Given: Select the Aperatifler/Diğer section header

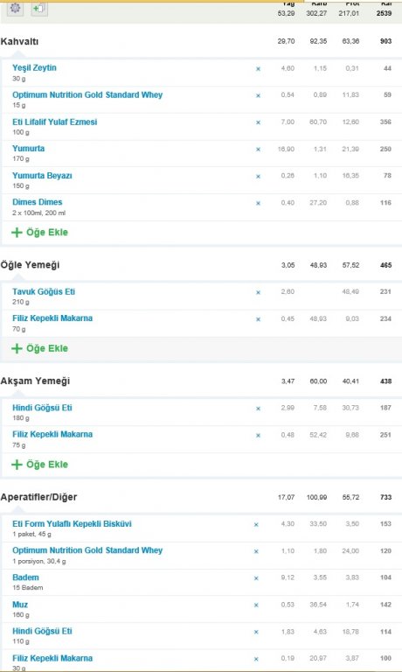Looking at the screenshot, I should [x=38, y=497].
